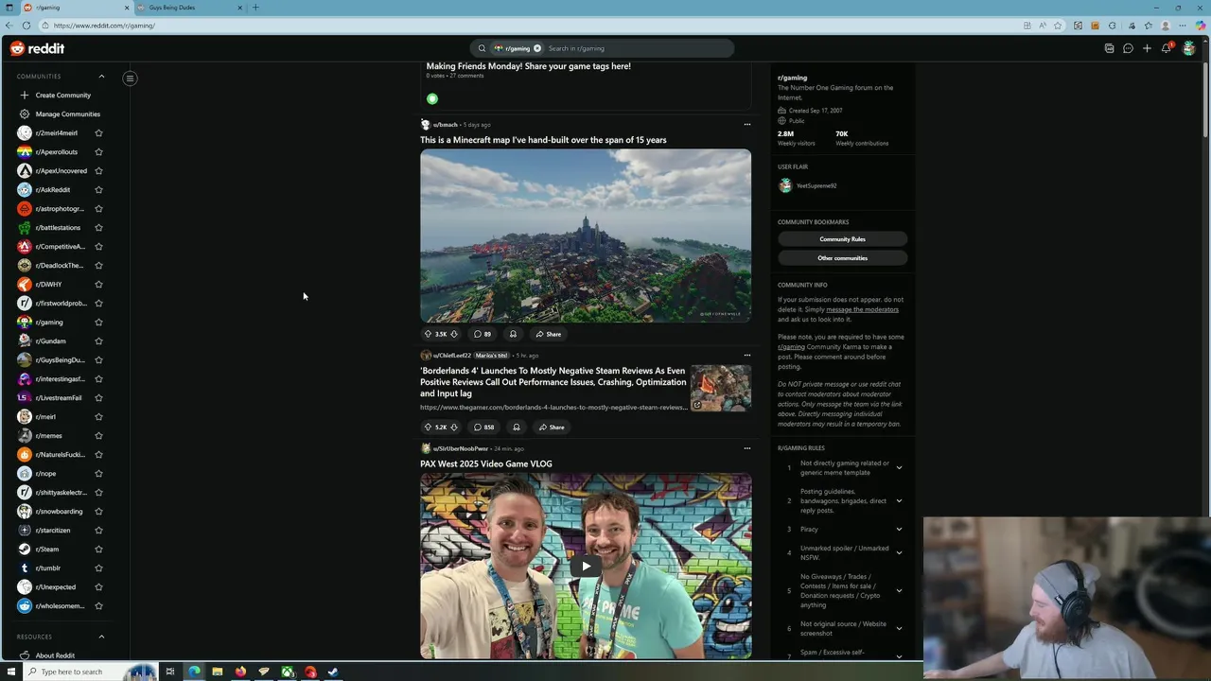Downvote the Minecraft map post

tap(454, 334)
